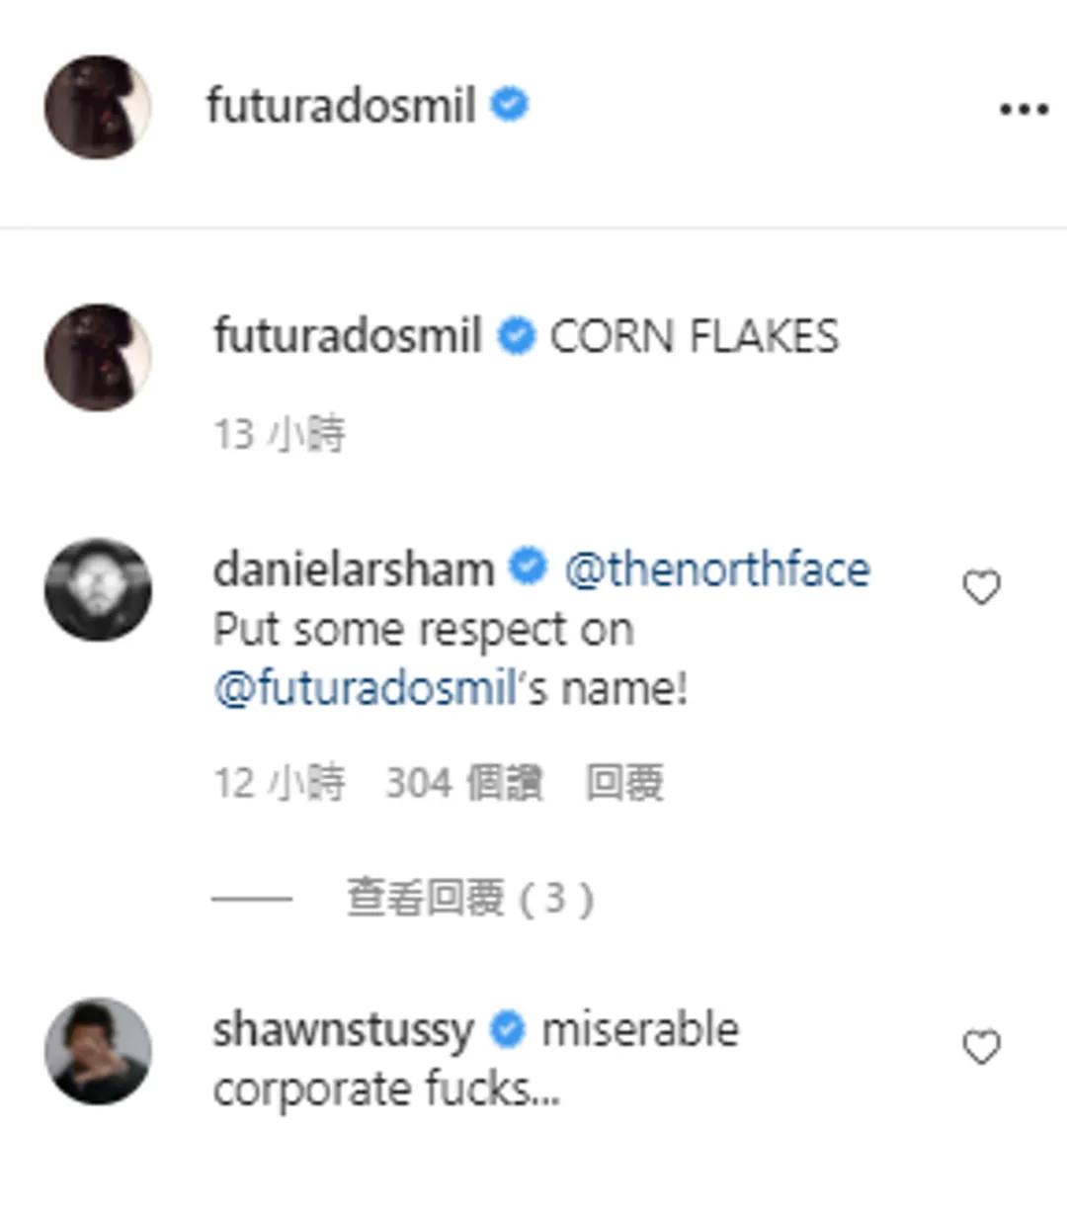Like shawnstussy's comment with the heart
This screenshot has width=1067, height=1220.
click(x=981, y=1047)
